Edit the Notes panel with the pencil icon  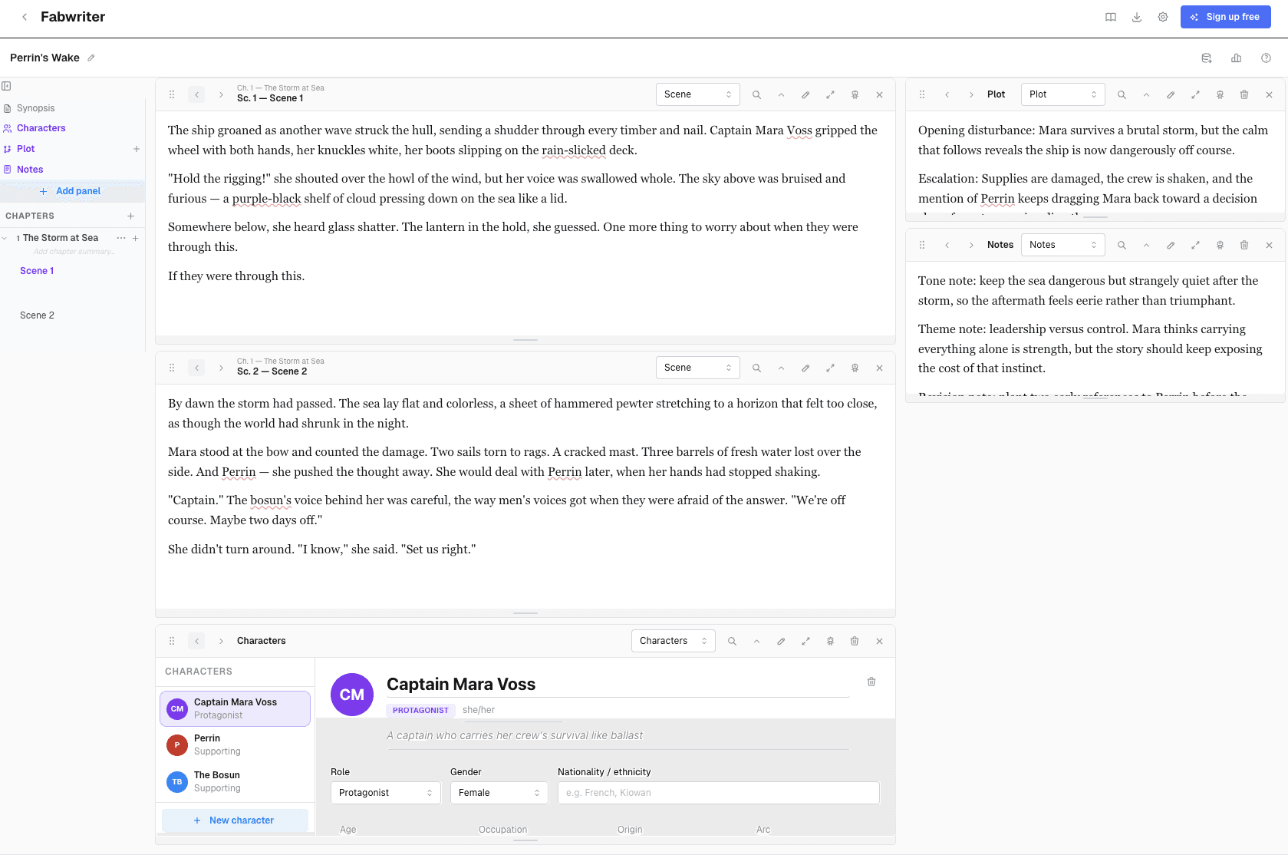pyautogui.click(x=1171, y=245)
